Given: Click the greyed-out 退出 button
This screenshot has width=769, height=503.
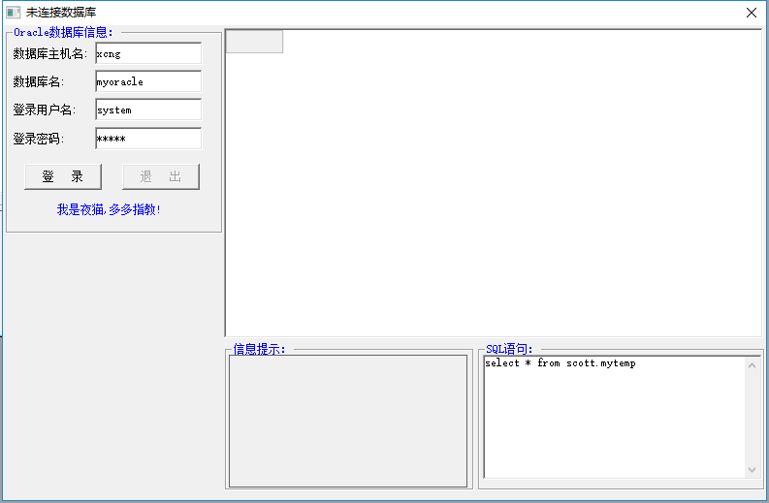Looking at the screenshot, I should click(161, 176).
